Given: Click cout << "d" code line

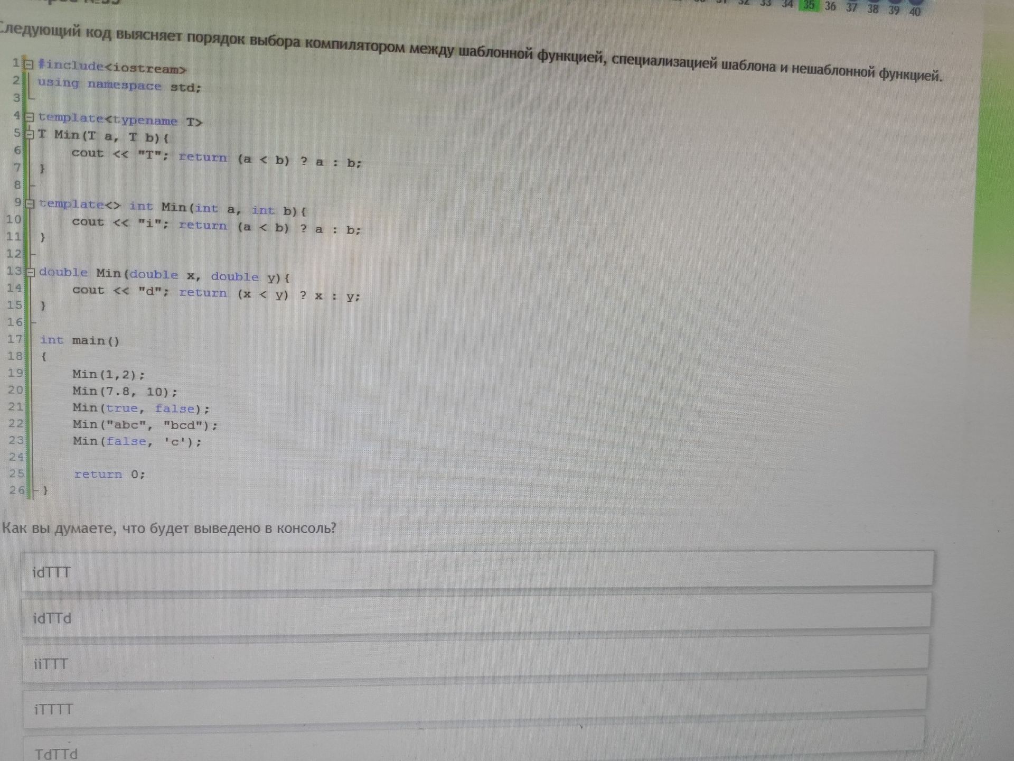Looking at the screenshot, I should click(217, 292).
